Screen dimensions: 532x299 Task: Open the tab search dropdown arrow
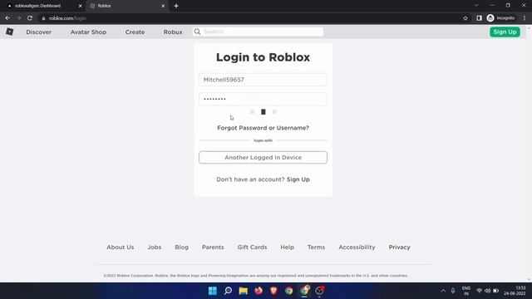476,6
